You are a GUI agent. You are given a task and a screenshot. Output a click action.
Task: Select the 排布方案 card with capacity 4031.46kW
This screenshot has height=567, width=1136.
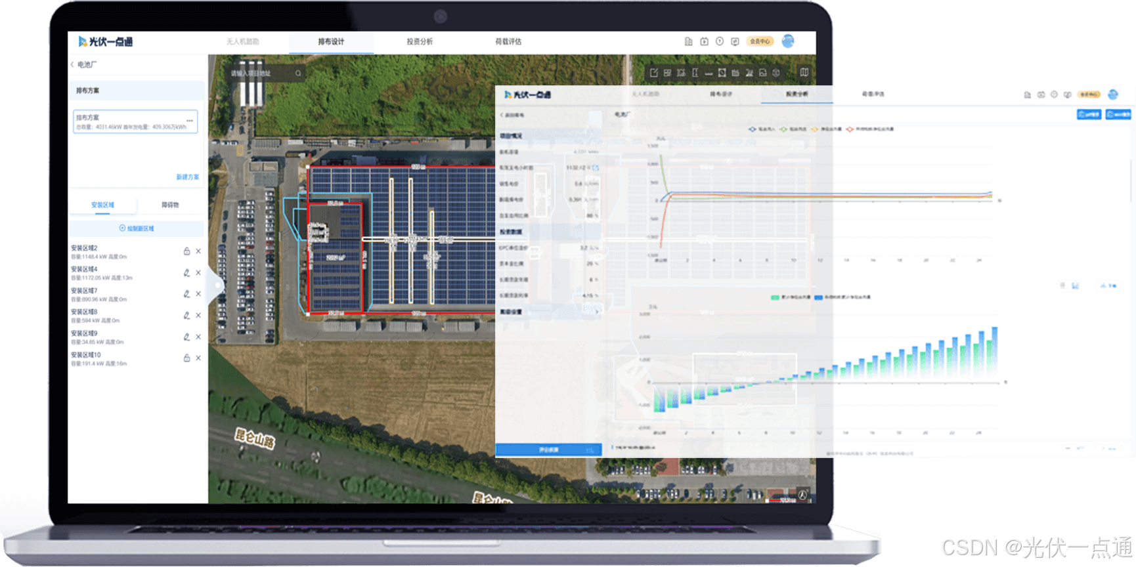point(135,121)
